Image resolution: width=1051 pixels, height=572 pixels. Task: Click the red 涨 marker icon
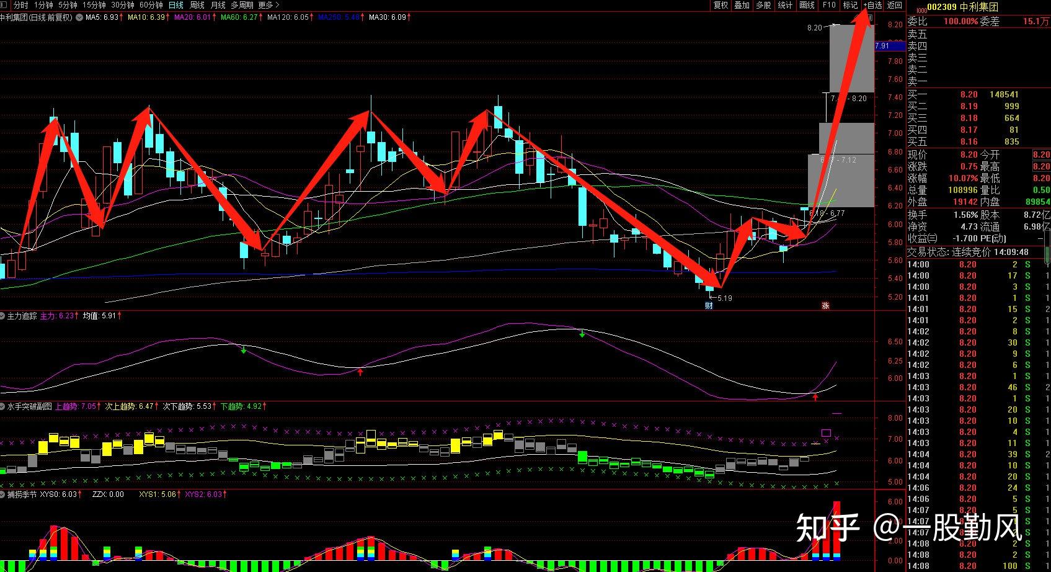tap(825, 305)
